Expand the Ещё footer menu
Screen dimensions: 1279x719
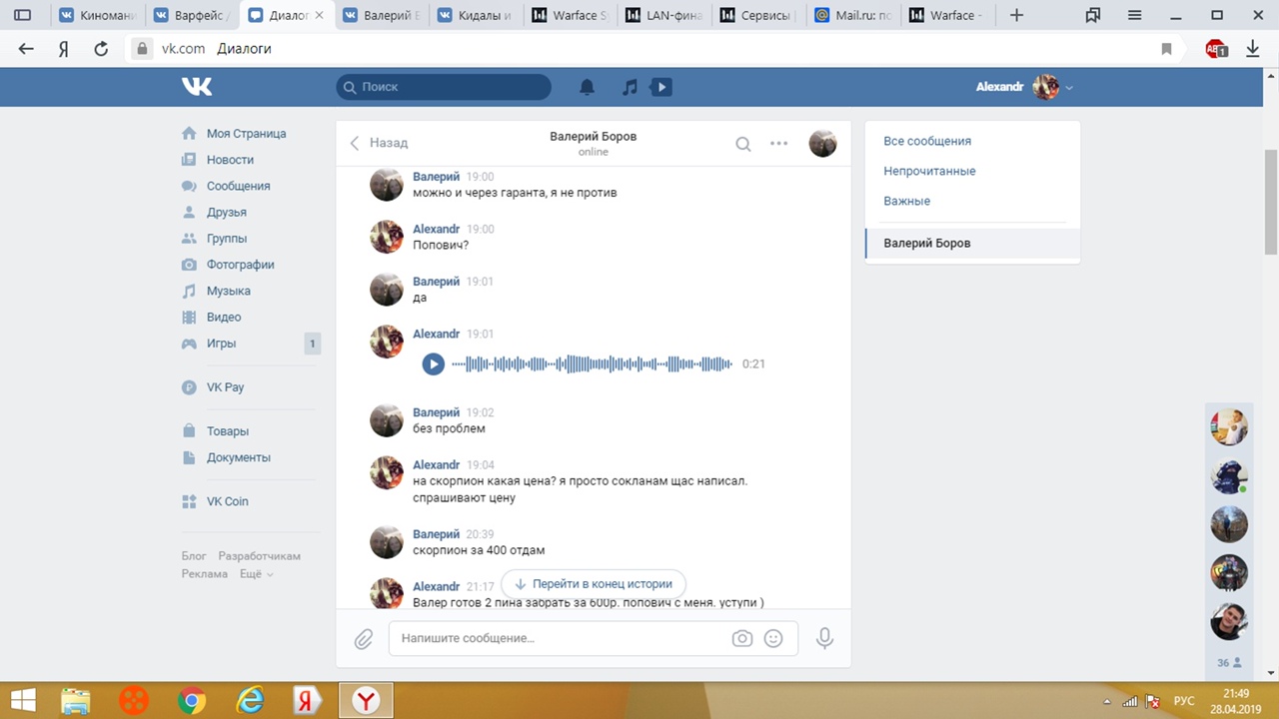coord(256,574)
